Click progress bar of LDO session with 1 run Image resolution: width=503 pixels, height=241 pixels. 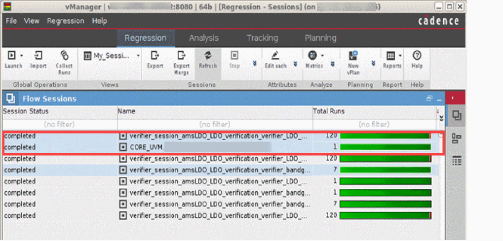[x=385, y=181]
